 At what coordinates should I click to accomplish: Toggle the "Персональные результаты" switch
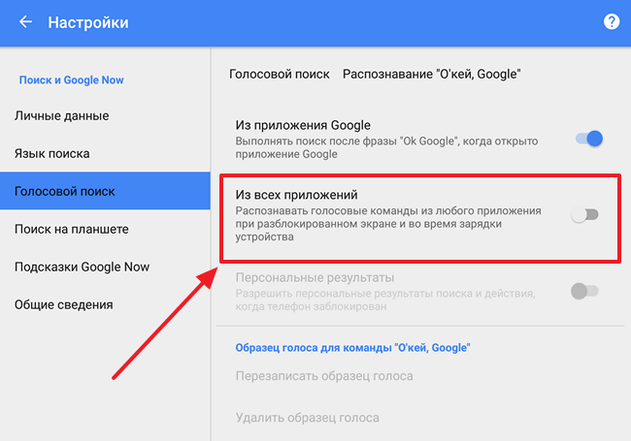point(584,290)
